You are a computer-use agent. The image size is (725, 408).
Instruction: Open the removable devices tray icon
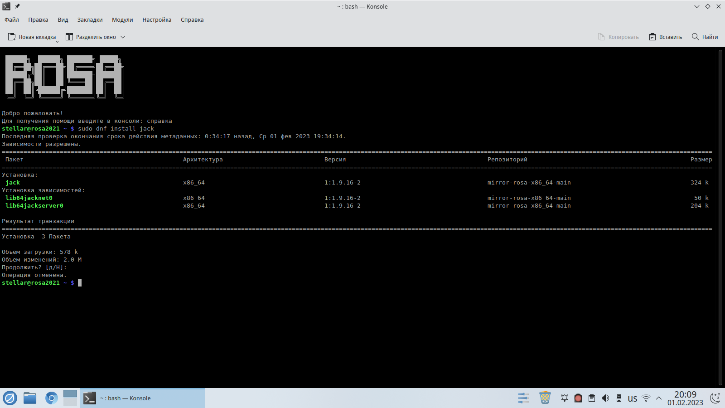point(619,398)
